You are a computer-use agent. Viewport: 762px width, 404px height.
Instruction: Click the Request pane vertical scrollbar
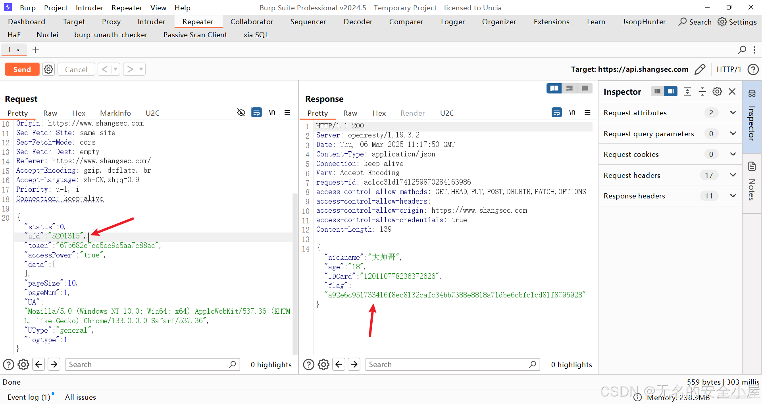click(x=295, y=273)
